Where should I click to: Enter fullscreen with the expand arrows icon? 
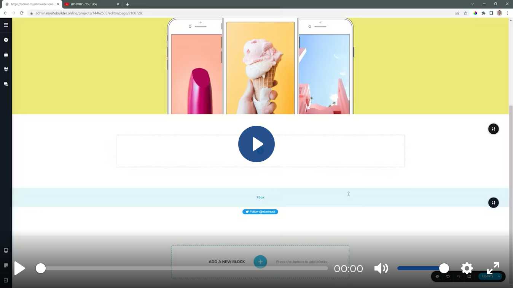tap(493, 268)
